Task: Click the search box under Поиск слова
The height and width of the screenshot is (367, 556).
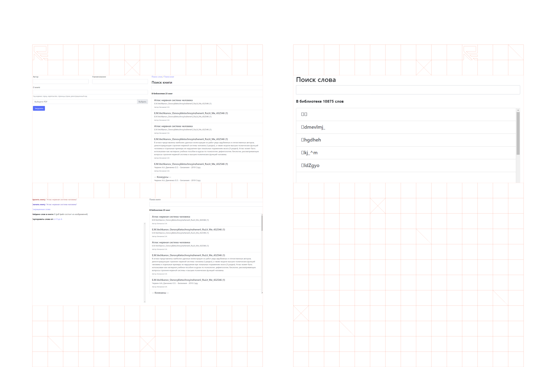Action: point(408,90)
